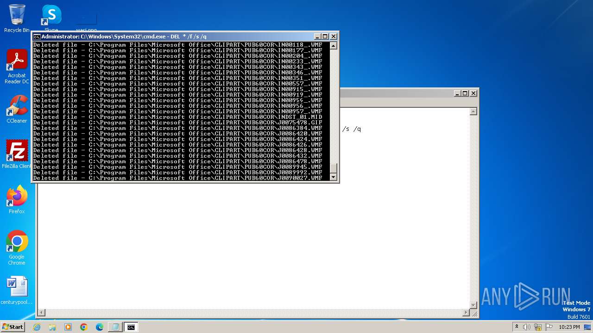The width and height of the screenshot is (593, 333).
Task: Open the volume control tray icon
Action: pyautogui.click(x=527, y=327)
